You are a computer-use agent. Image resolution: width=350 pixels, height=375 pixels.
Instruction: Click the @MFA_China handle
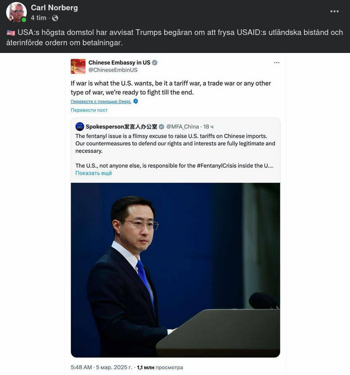click(x=183, y=127)
